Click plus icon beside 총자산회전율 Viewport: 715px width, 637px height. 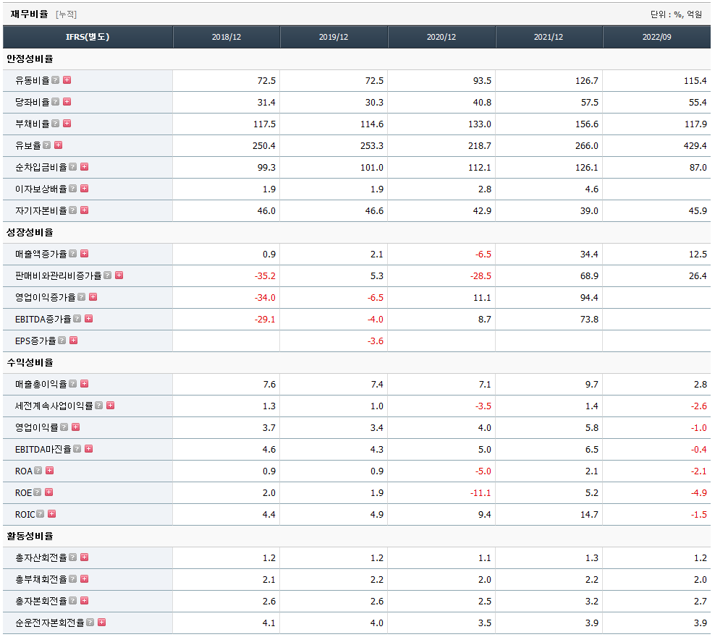pyautogui.click(x=85, y=557)
